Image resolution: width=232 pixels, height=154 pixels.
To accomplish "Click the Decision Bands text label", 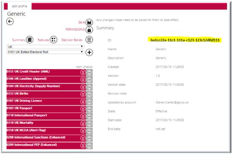I will point(72,40).
